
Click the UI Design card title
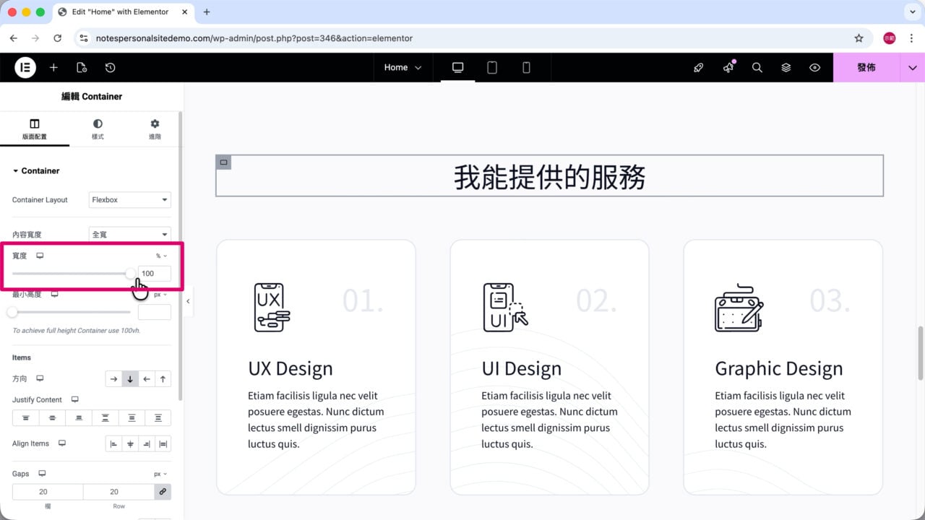[521, 368]
